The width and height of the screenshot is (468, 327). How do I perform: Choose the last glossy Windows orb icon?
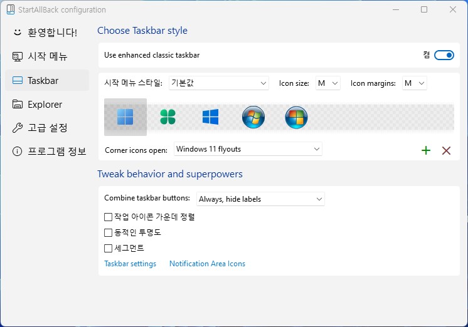pos(296,117)
